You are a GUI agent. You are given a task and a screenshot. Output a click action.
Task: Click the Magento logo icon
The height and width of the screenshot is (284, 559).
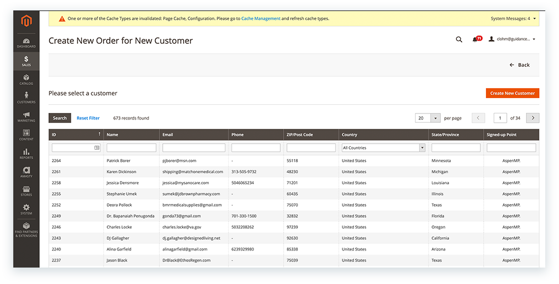point(26,22)
